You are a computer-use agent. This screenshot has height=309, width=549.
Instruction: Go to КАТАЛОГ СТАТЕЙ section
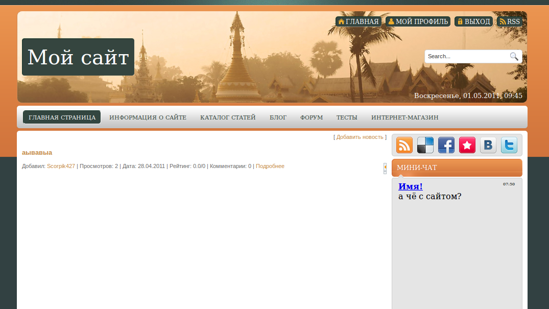(228, 117)
